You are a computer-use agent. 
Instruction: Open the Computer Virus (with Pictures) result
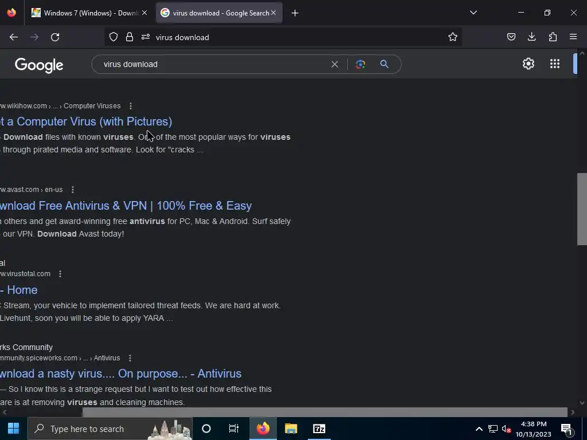(x=86, y=121)
